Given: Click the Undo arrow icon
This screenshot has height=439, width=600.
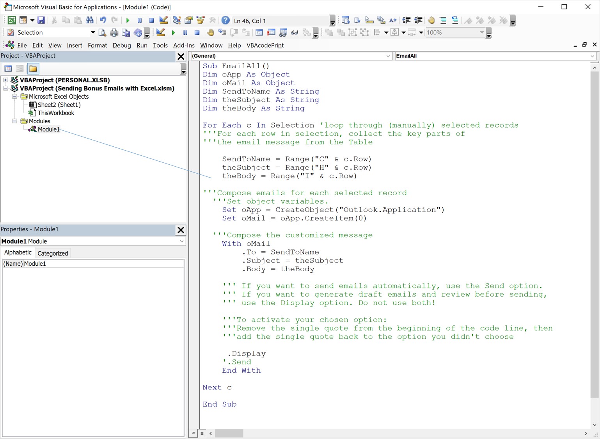Looking at the screenshot, I should [x=103, y=20].
